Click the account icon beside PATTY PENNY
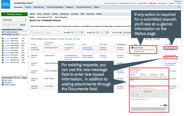 3,50
